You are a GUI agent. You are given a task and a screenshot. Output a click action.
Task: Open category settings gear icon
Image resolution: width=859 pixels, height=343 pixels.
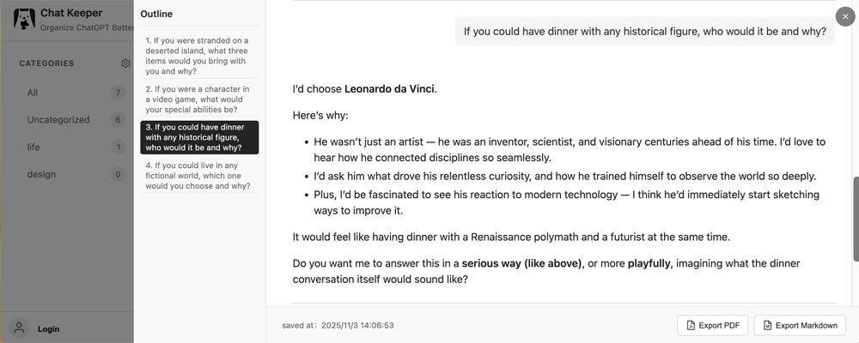tap(125, 63)
